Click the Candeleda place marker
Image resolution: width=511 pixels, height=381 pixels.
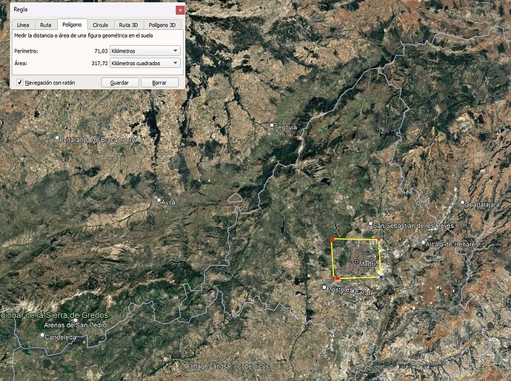[x=42, y=336]
